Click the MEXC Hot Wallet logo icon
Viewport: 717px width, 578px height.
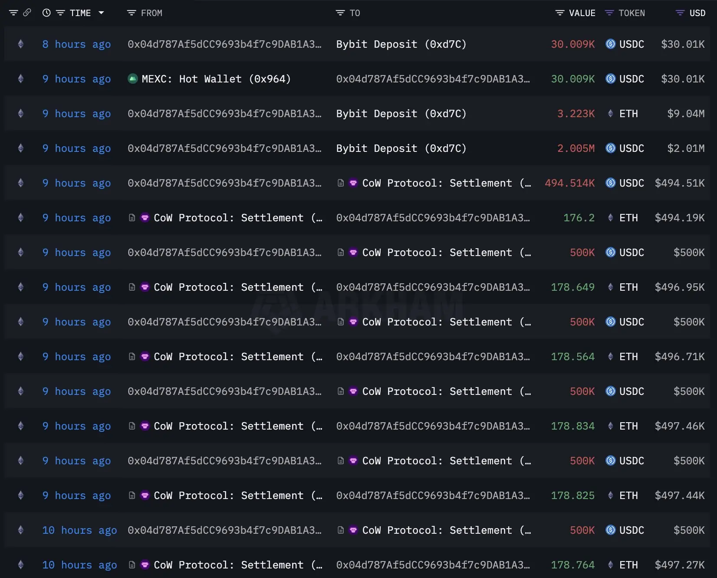[133, 79]
